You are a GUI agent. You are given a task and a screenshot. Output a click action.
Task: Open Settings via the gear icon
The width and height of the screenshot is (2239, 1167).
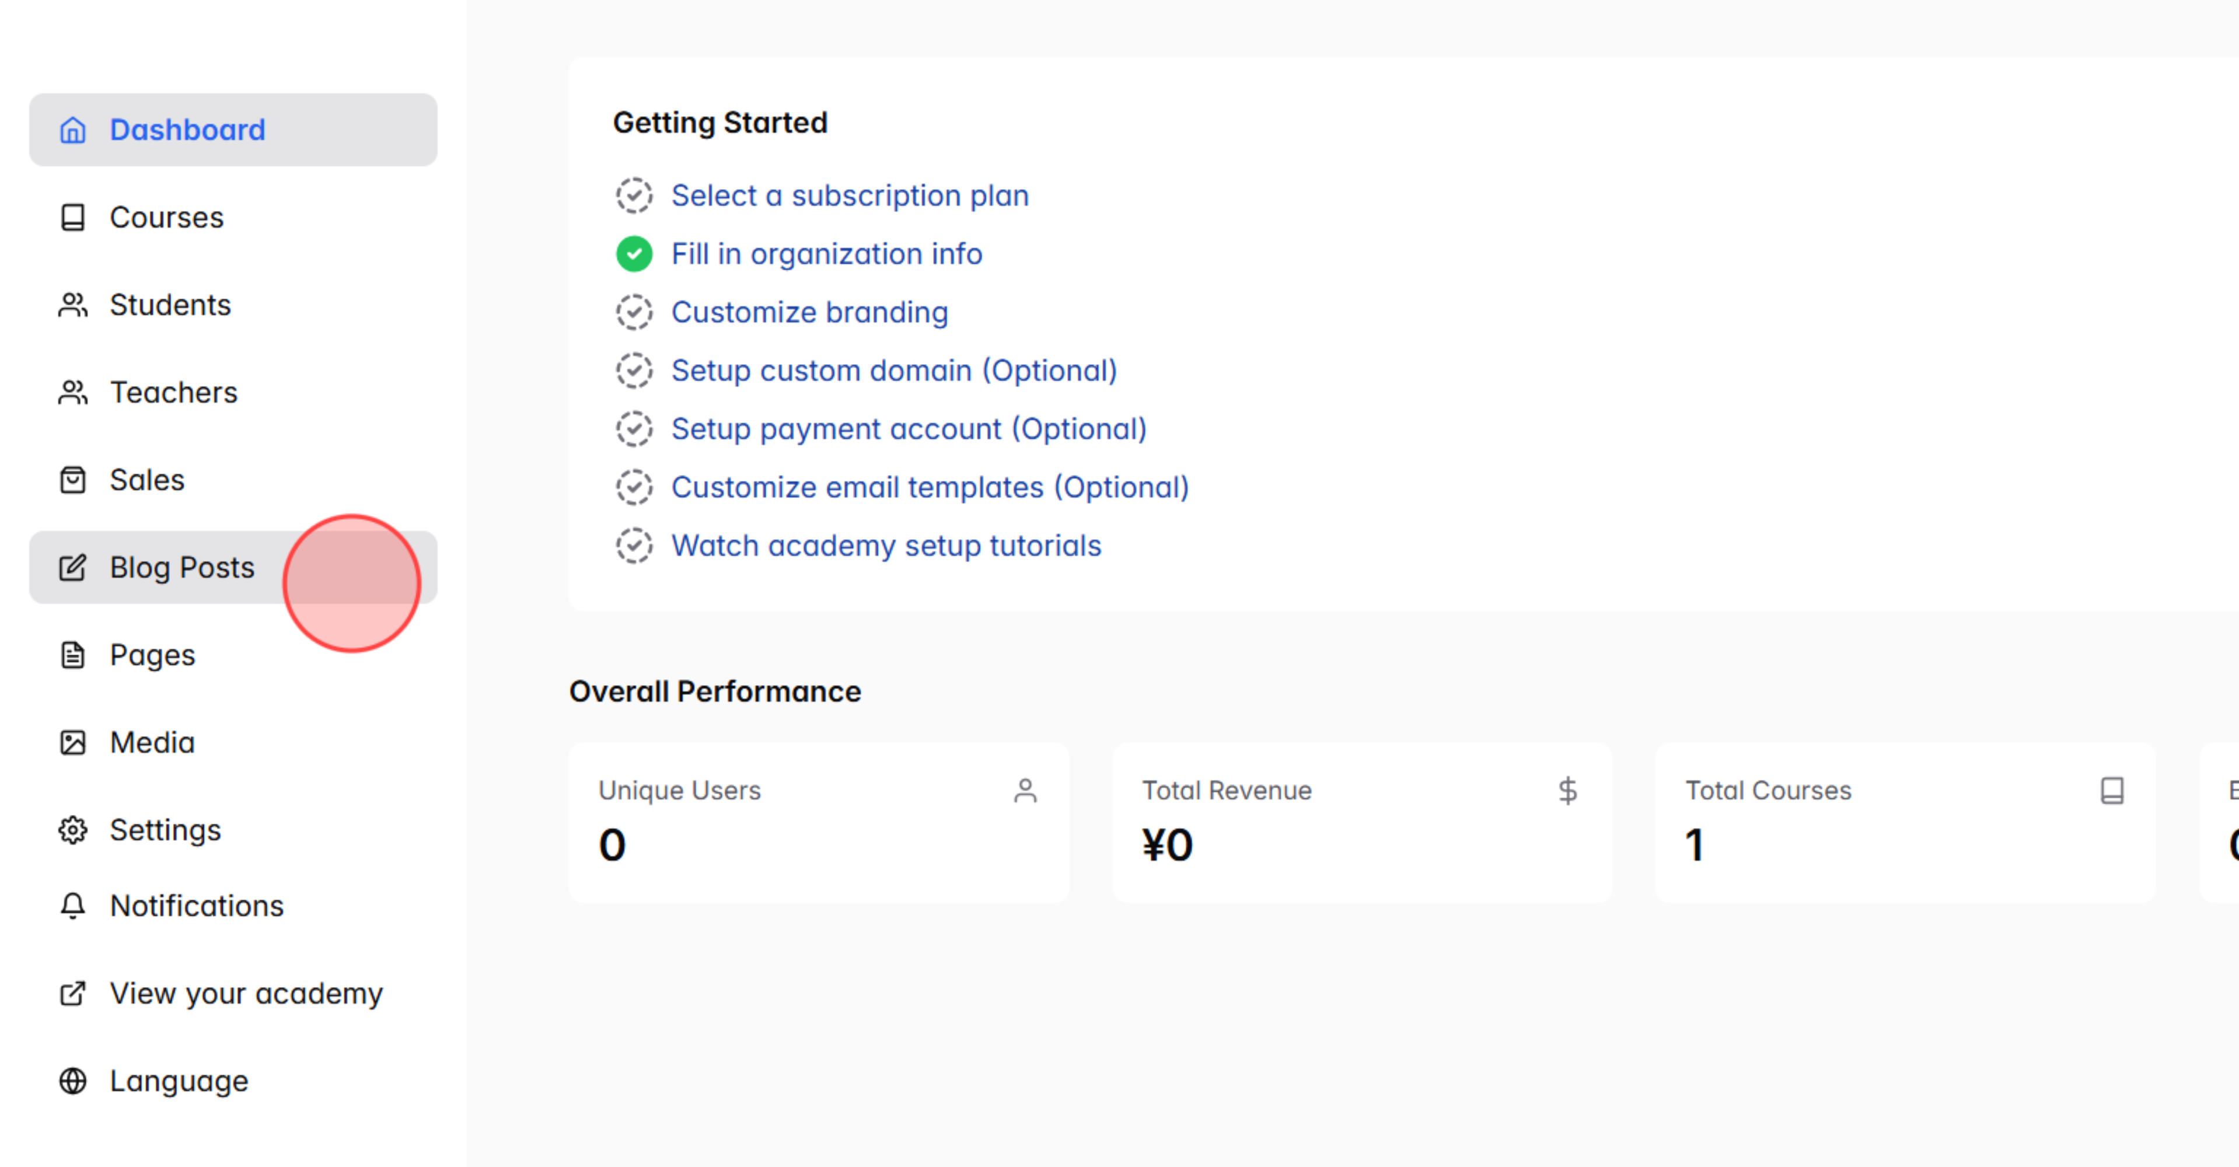click(72, 831)
